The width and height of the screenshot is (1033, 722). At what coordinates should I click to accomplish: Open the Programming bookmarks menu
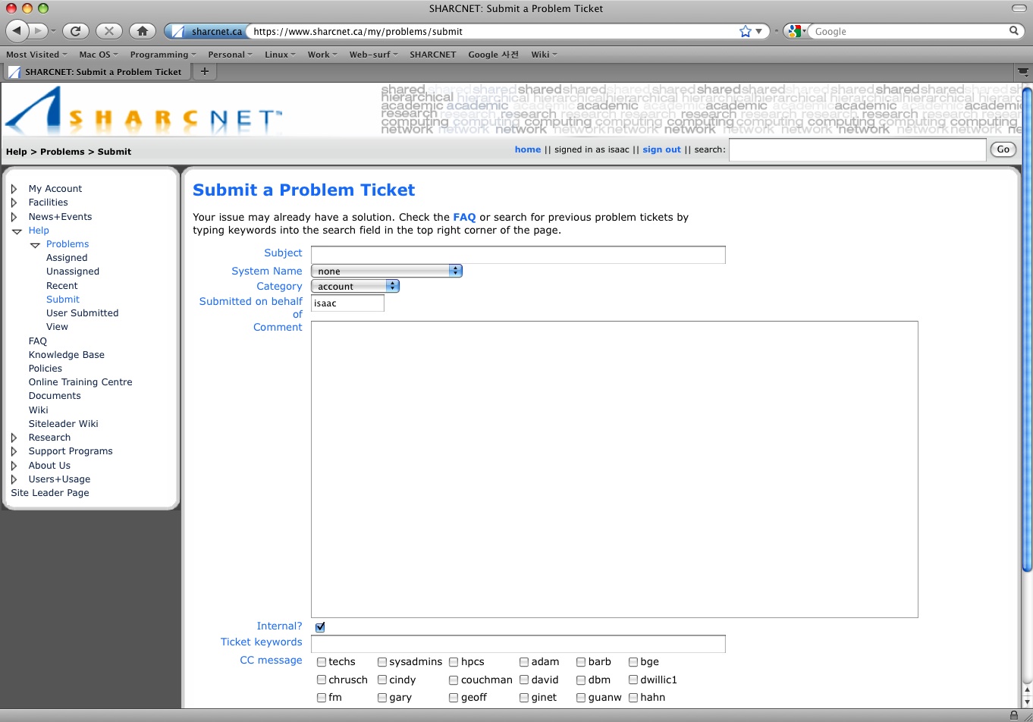[162, 55]
